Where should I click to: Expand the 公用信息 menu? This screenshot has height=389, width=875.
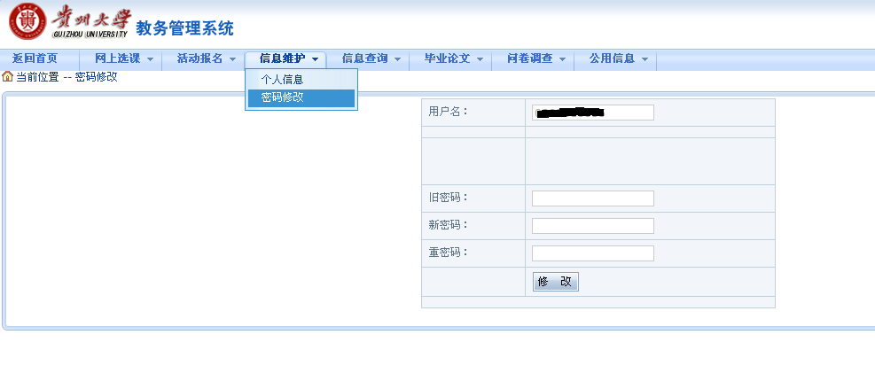coord(613,58)
